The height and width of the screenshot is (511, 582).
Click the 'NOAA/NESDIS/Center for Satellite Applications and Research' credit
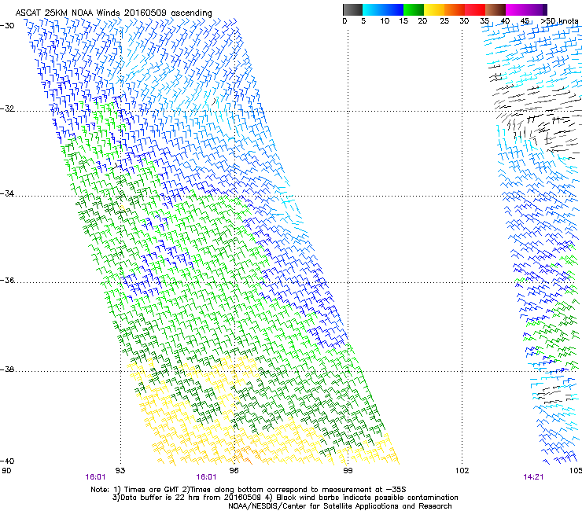[x=340, y=506]
